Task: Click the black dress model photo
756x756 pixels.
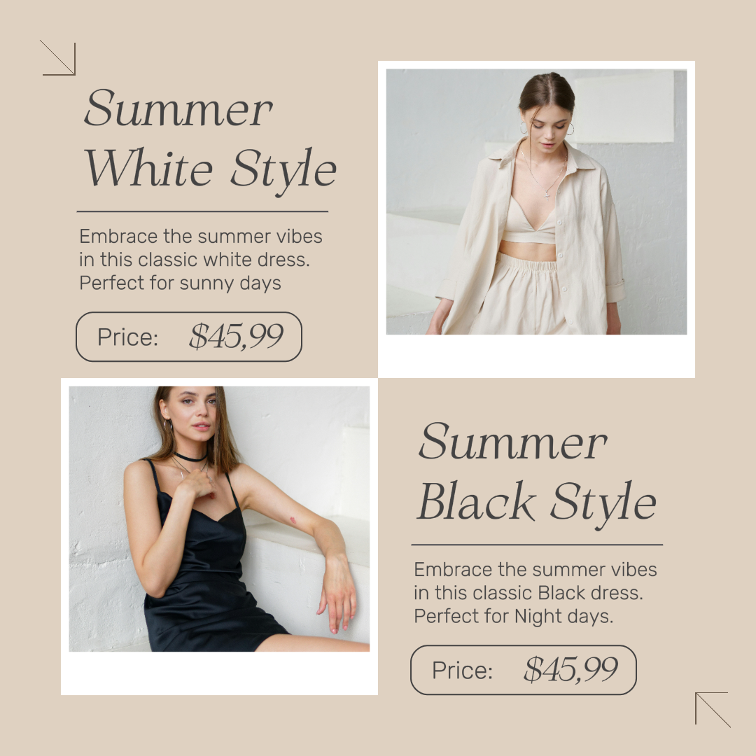Action: pyautogui.click(x=219, y=519)
